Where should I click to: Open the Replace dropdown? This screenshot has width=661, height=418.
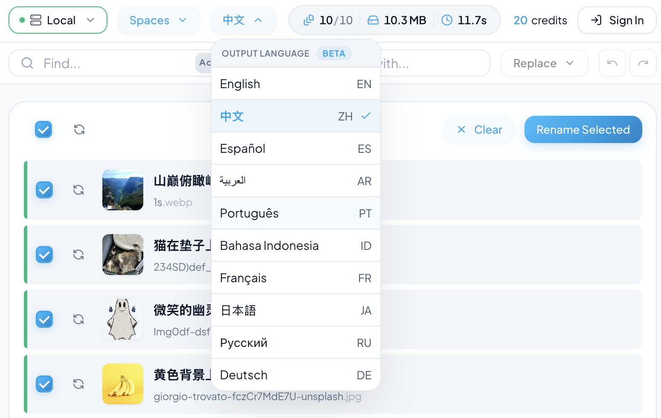[x=544, y=63]
